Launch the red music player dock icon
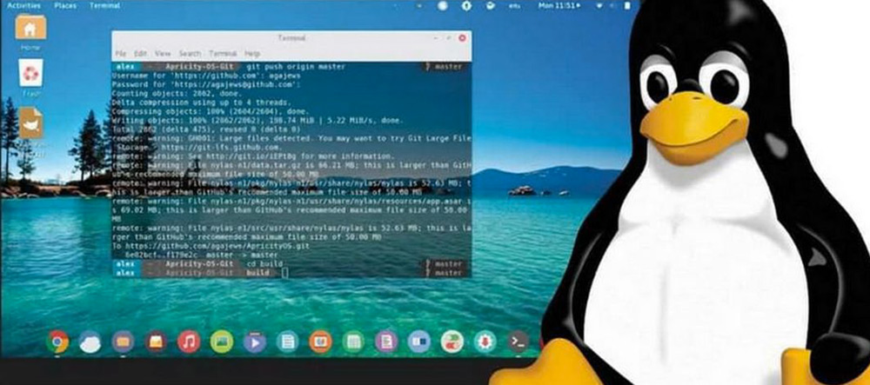Screen dimensions: 870x385 [x=189, y=342]
